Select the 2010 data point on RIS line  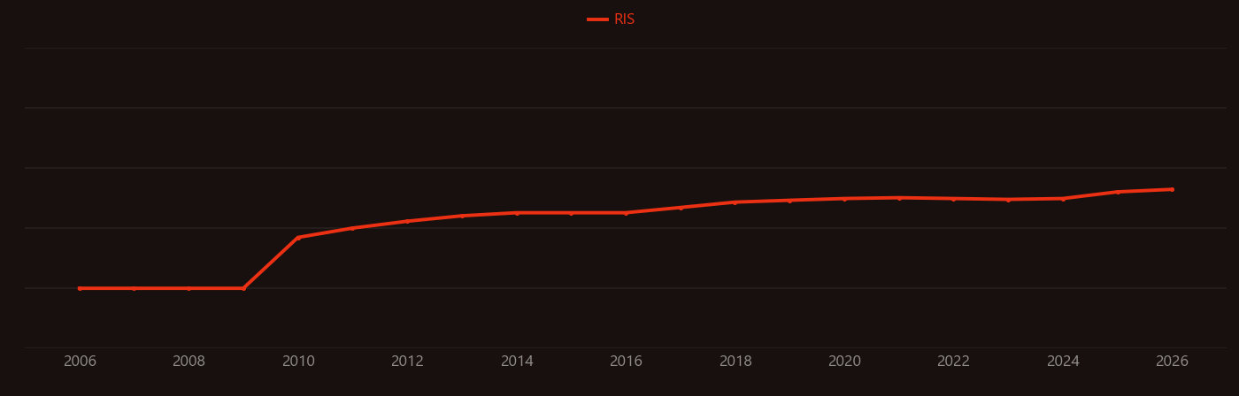click(298, 237)
